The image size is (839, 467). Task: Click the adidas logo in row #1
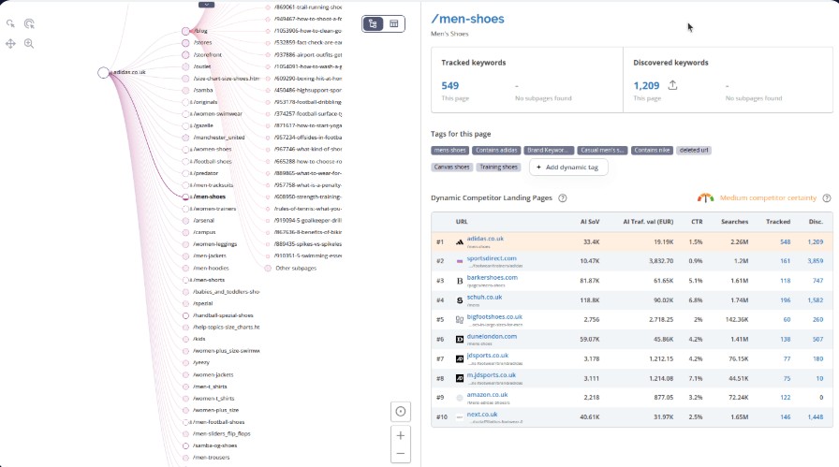(x=460, y=241)
